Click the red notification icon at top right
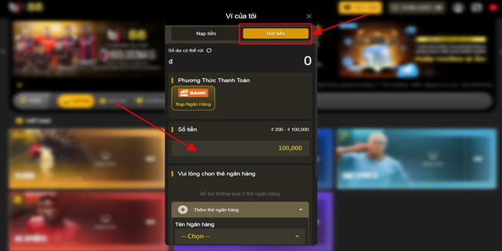 [494, 8]
